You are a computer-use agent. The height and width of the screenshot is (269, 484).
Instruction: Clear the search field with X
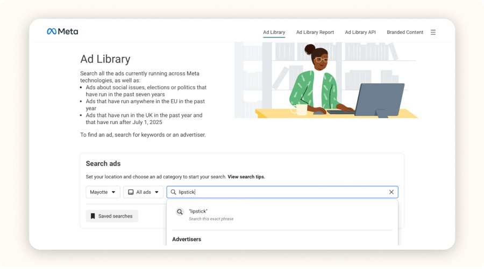pos(392,192)
